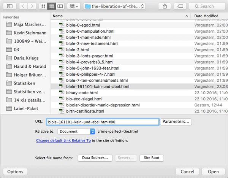
Task: Switch to column view
Action: click(60, 6)
